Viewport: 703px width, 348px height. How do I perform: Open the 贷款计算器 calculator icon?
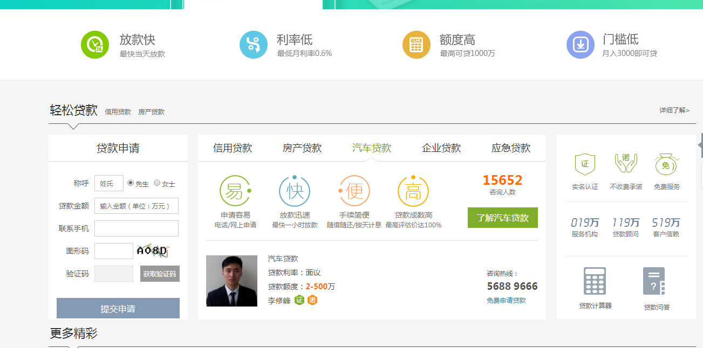tap(595, 281)
